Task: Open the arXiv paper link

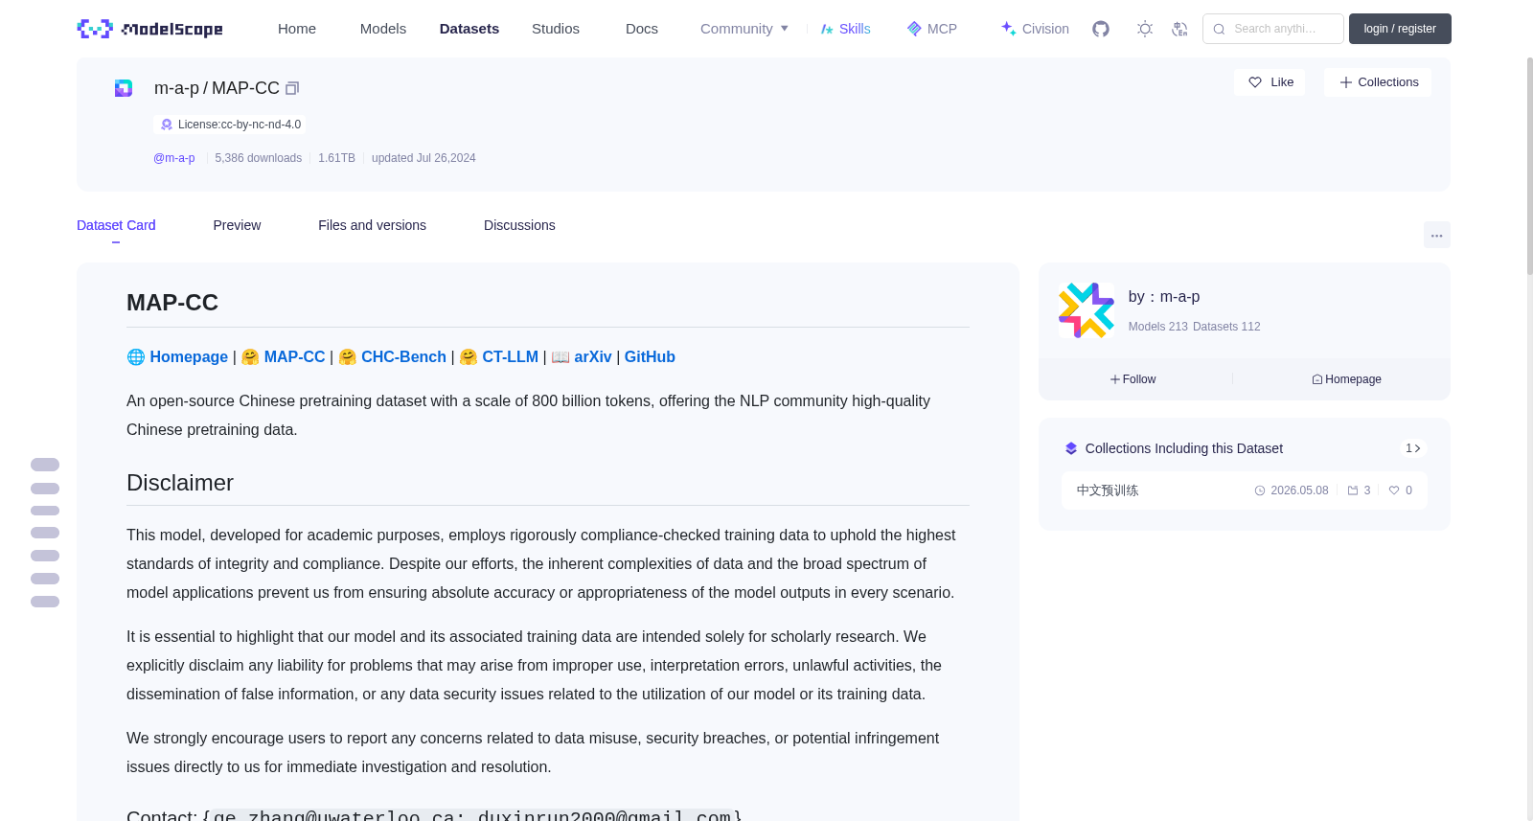Action: coord(592,356)
